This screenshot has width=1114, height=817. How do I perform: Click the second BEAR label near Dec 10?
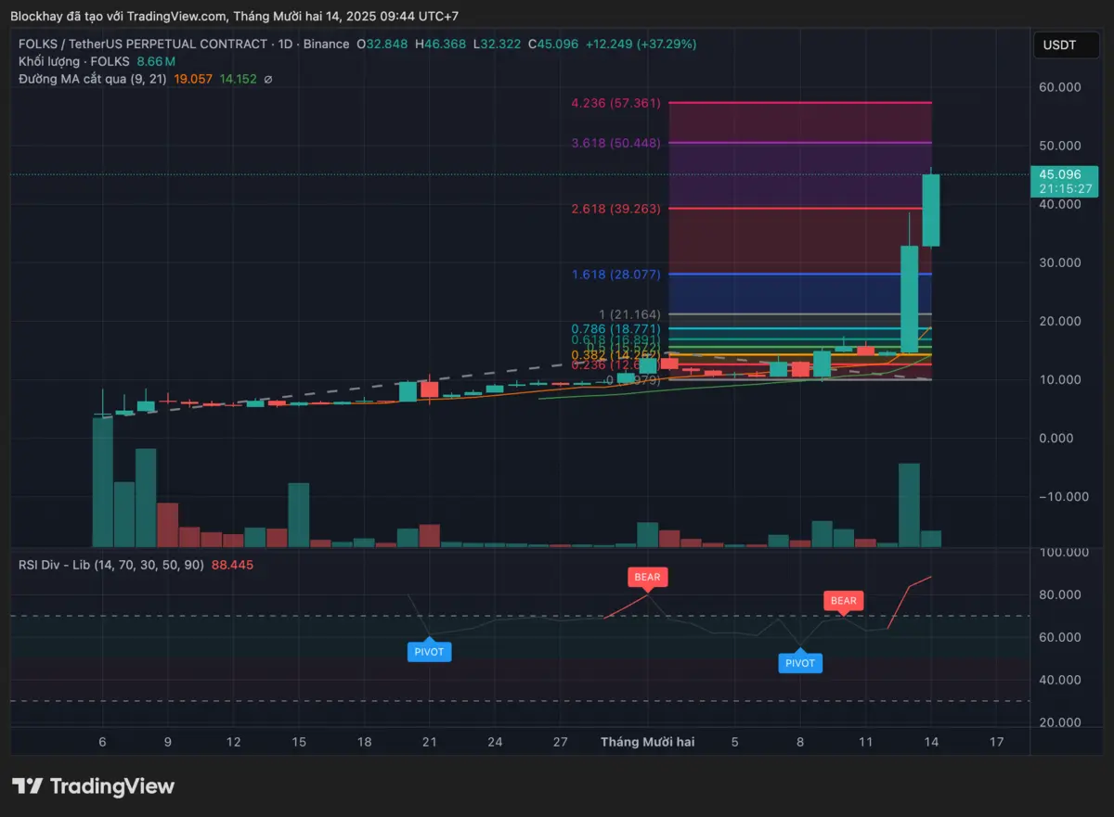[x=843, y=601]
